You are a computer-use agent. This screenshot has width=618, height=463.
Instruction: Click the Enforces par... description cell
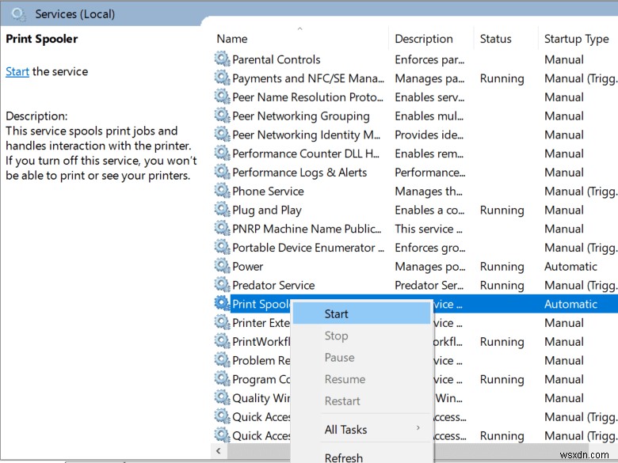(x=429, y=59)
